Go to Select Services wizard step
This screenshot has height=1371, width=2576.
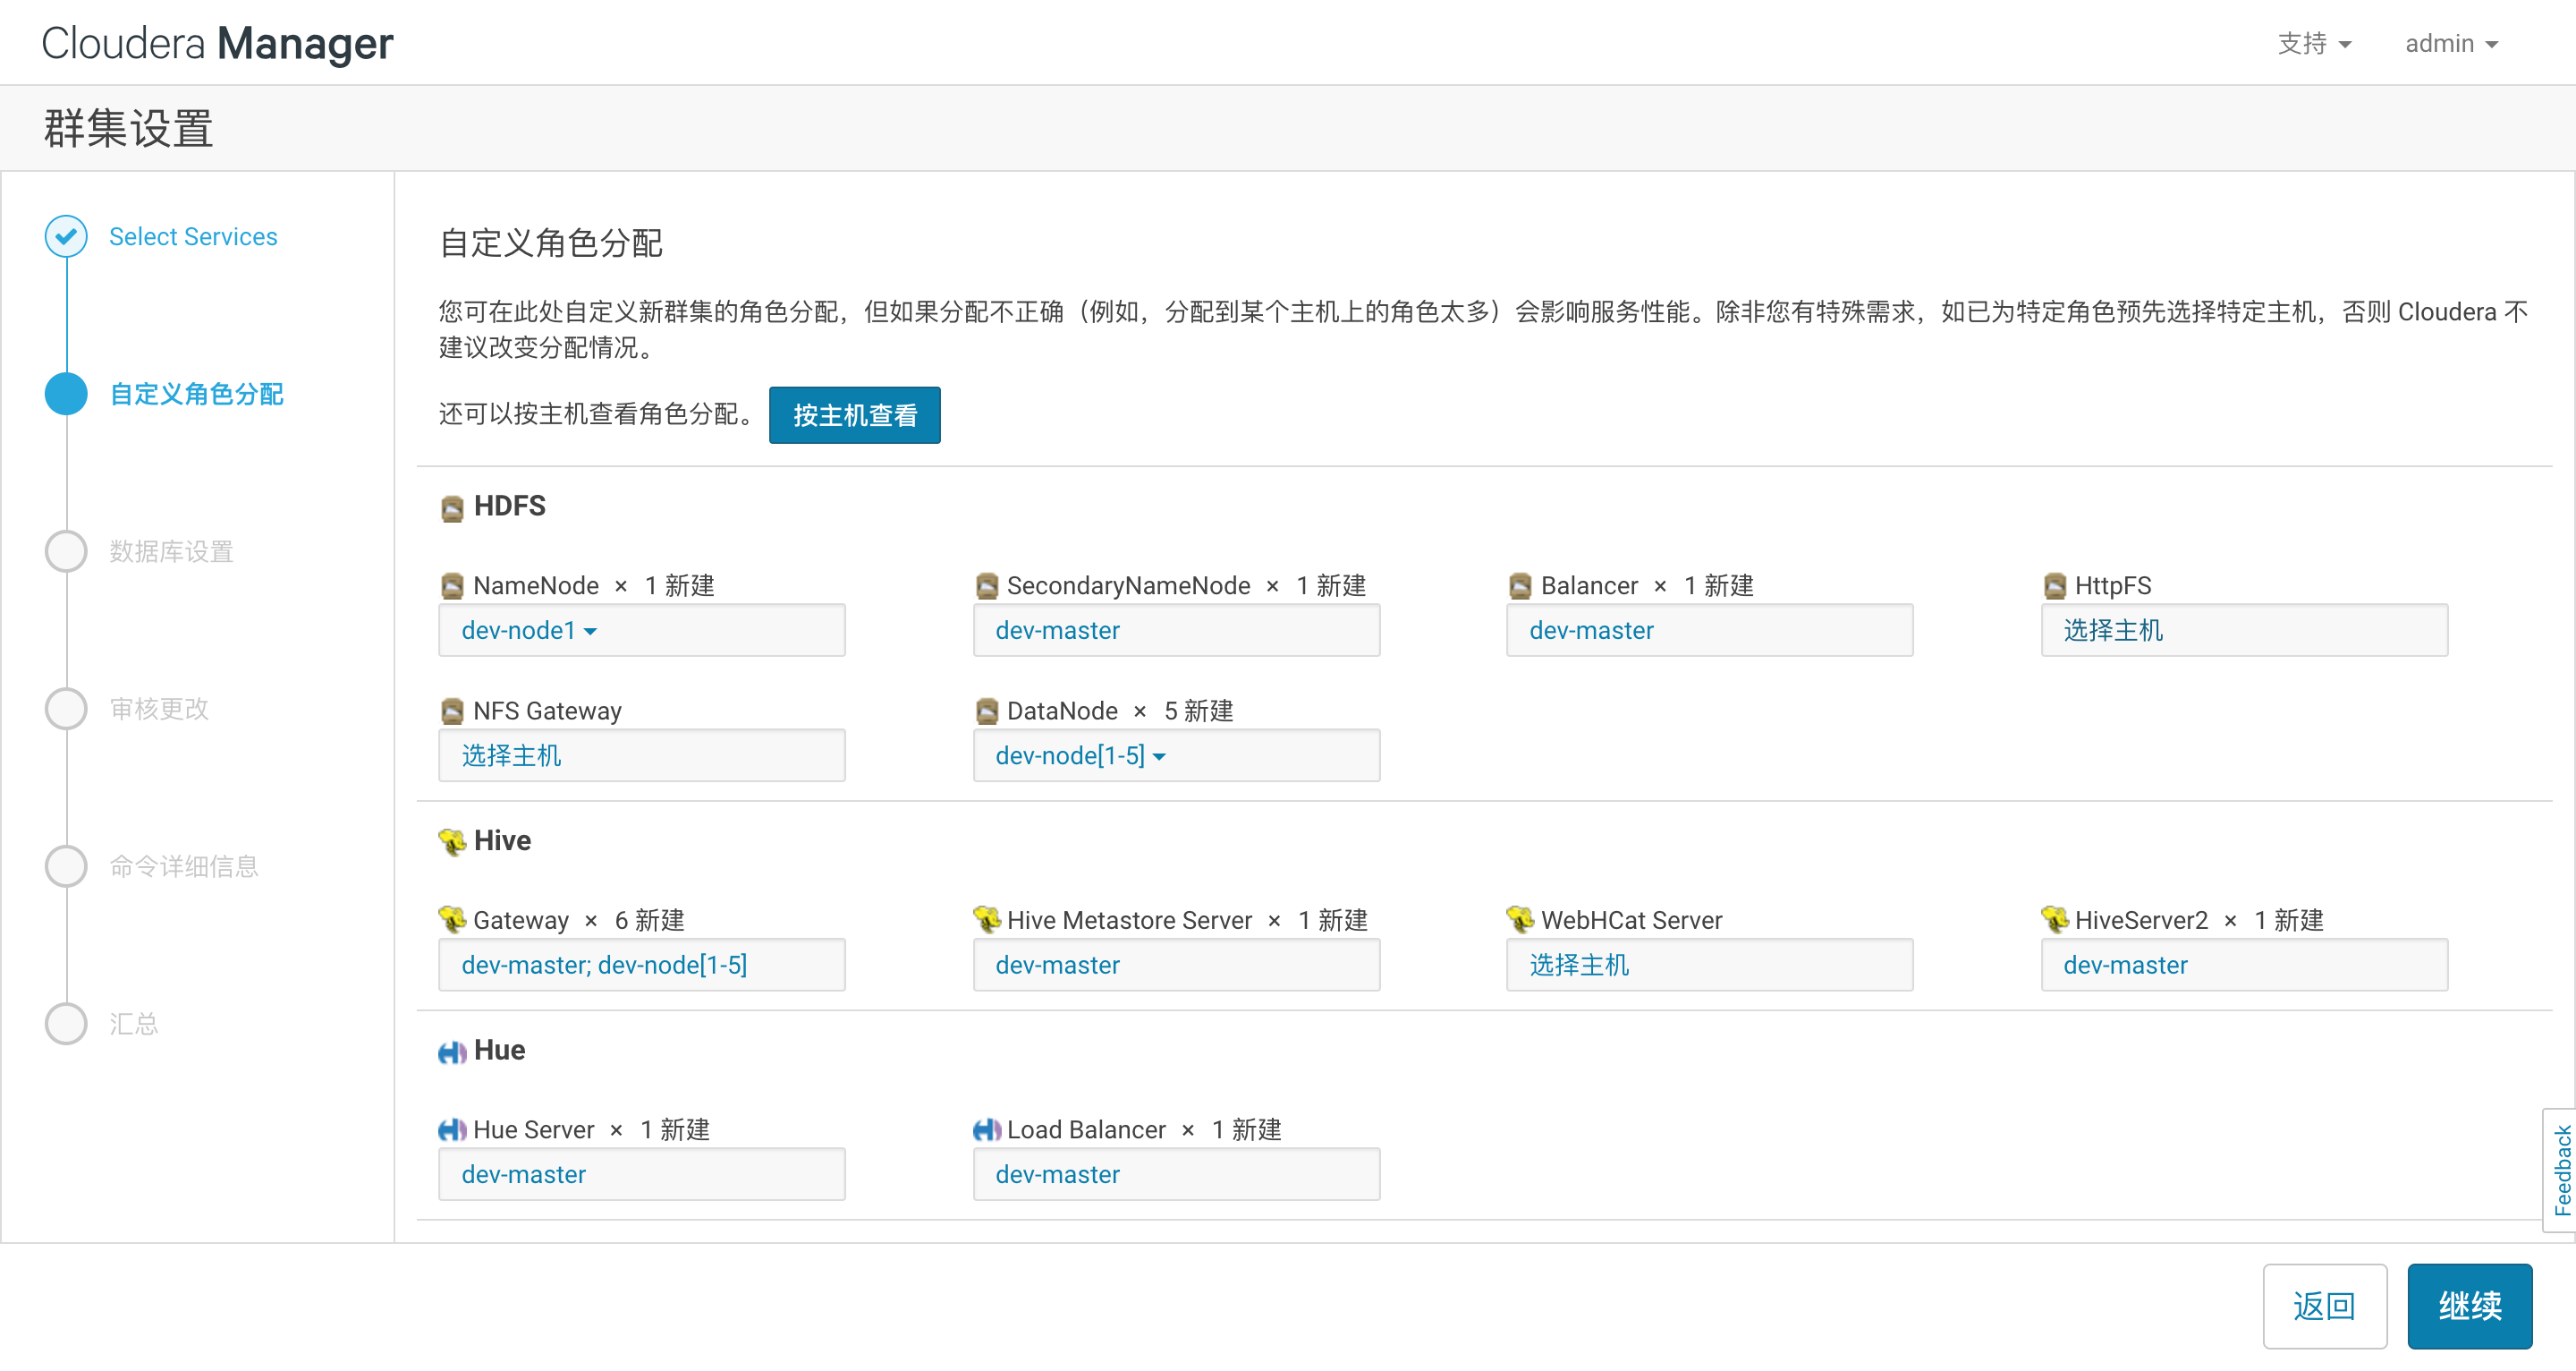(x=193, y=236)
